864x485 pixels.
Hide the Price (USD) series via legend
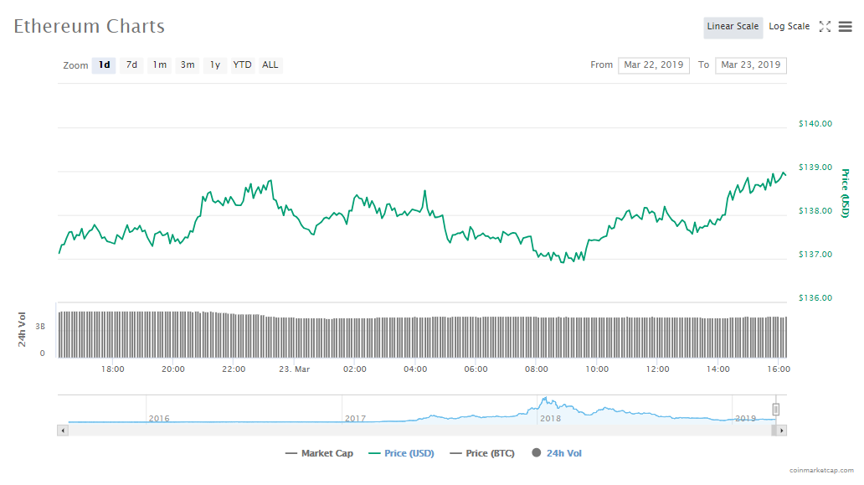click(401, 453)
